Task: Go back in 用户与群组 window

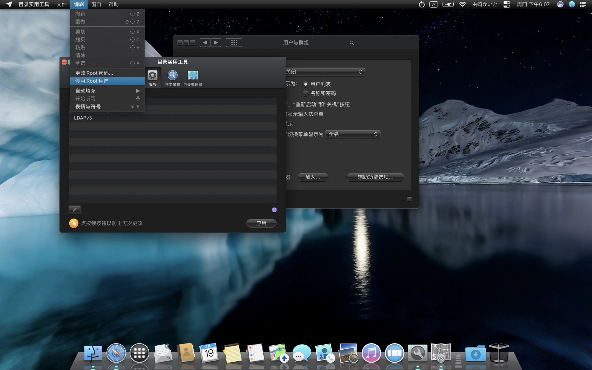Action: point(205,43)
